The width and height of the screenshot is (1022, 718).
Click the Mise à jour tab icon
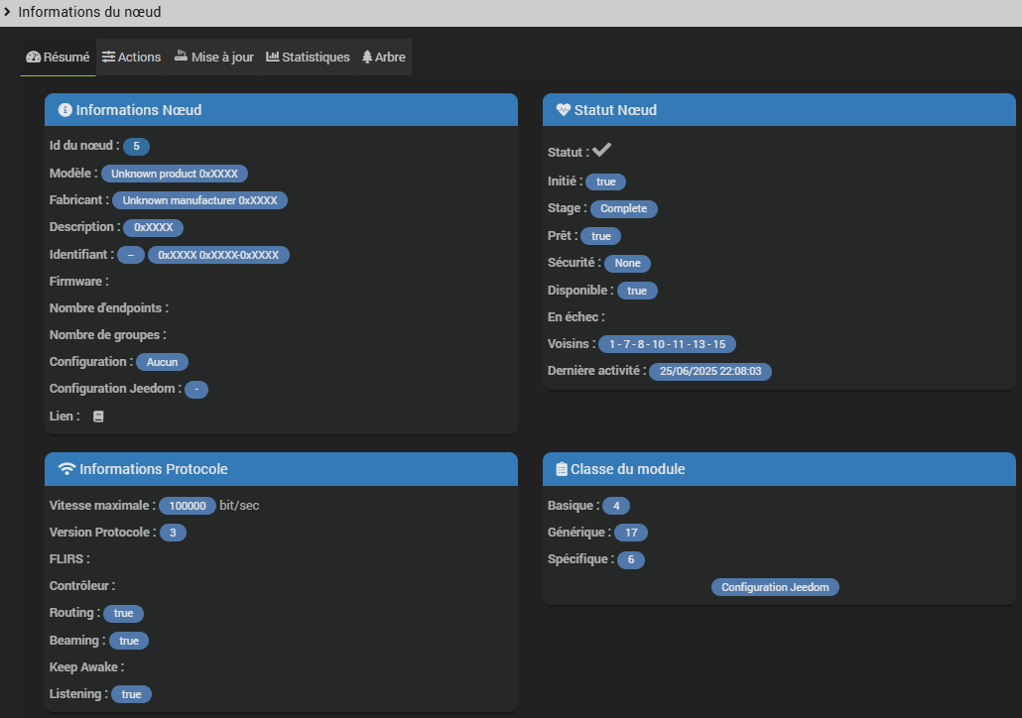[181, 57]
